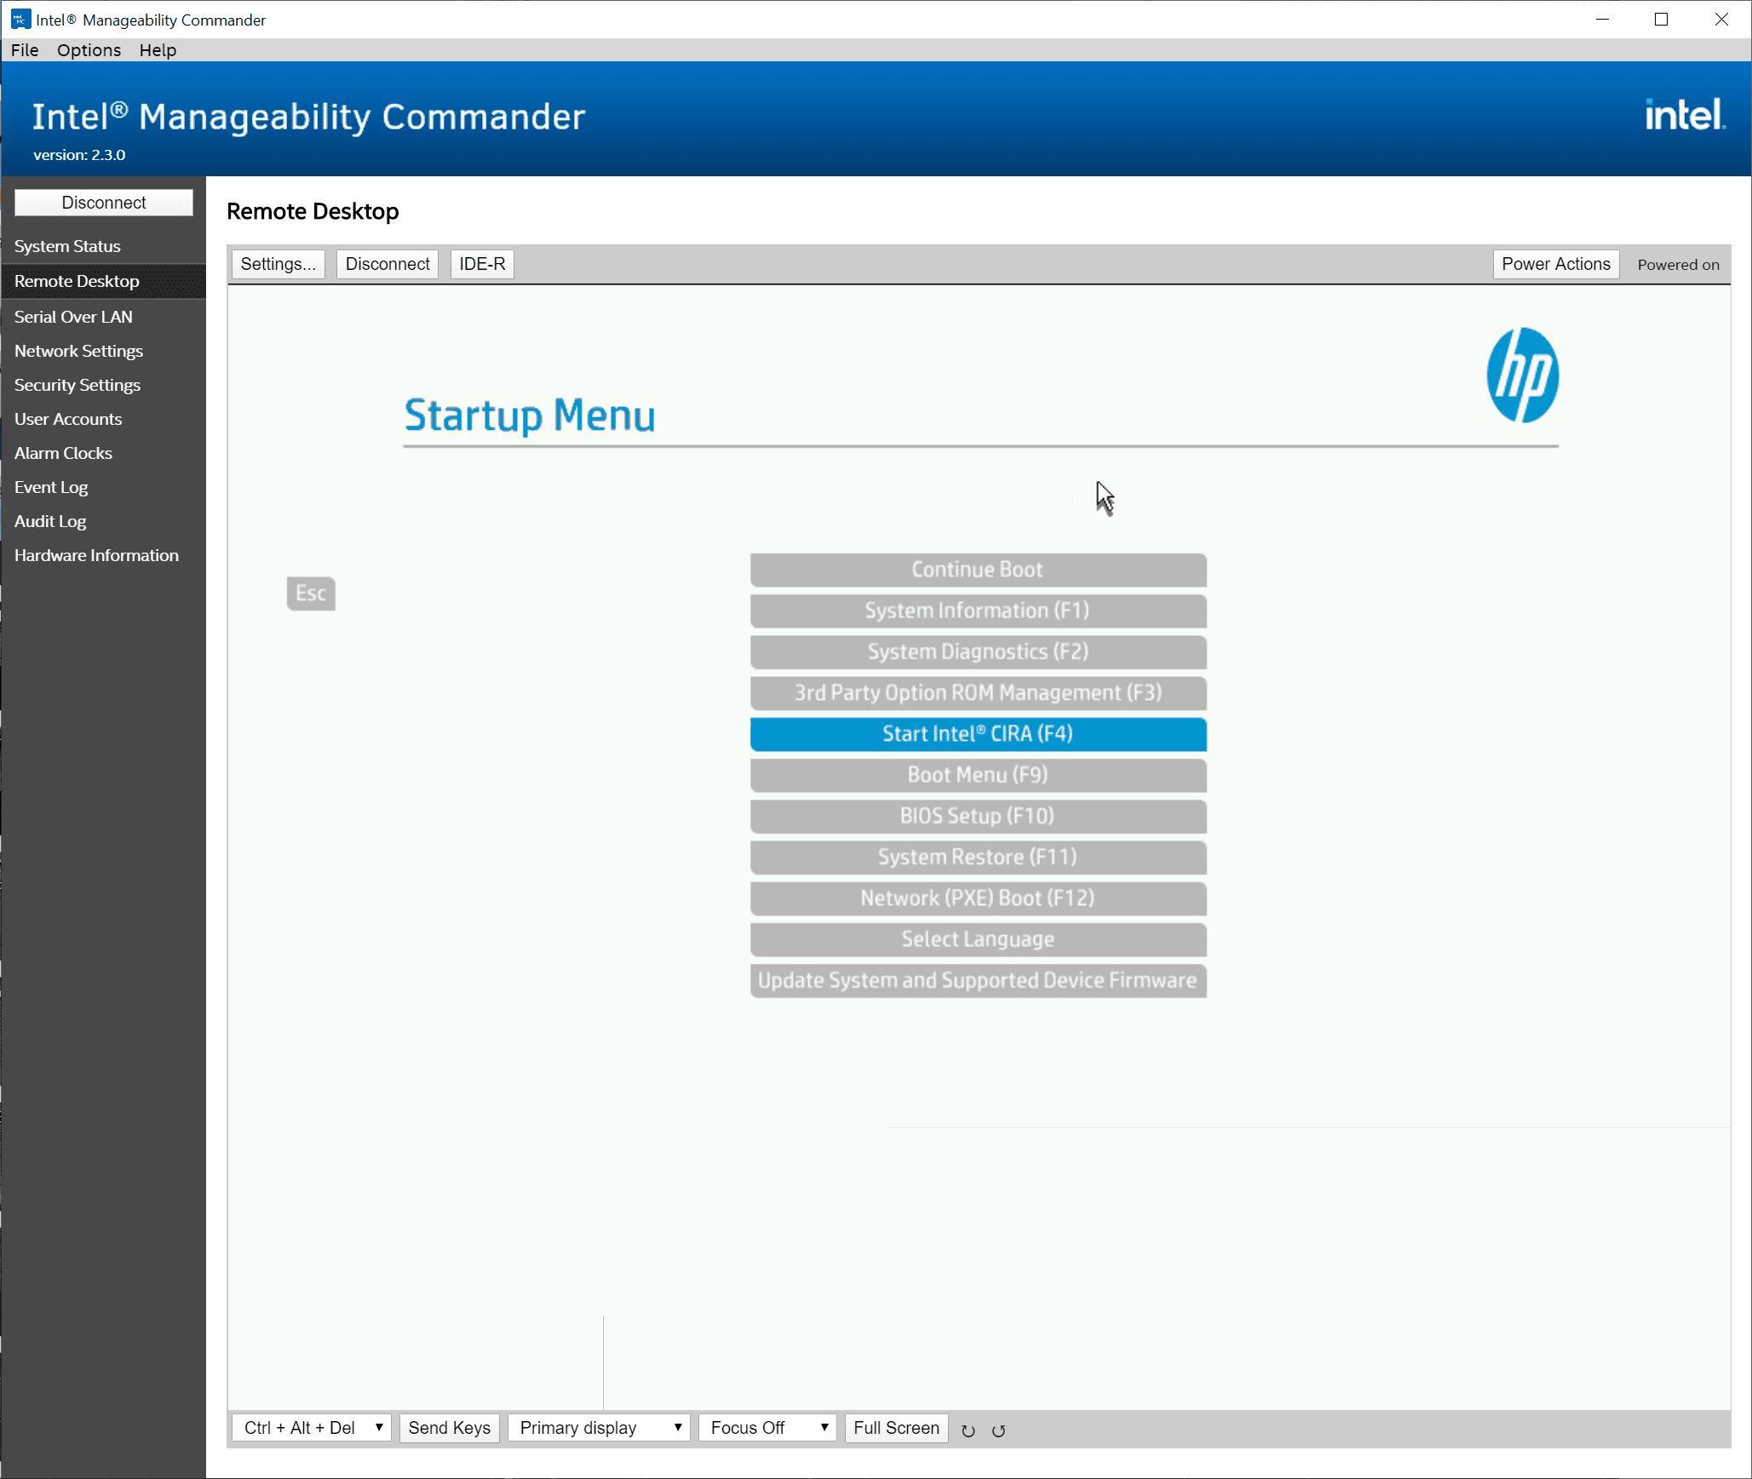Select BIOS Setup (F10)
The height and width of the screenshot is (1479, 1752).
(x=978, y=816)
